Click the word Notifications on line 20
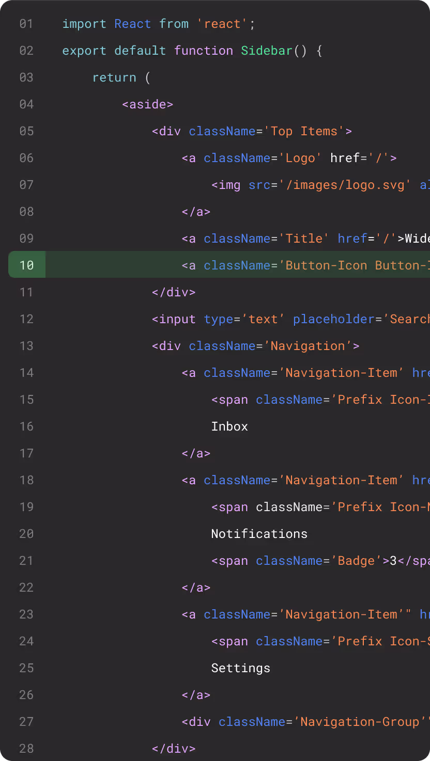The width and height of the screenshot is (430, 761). (259, 534)
